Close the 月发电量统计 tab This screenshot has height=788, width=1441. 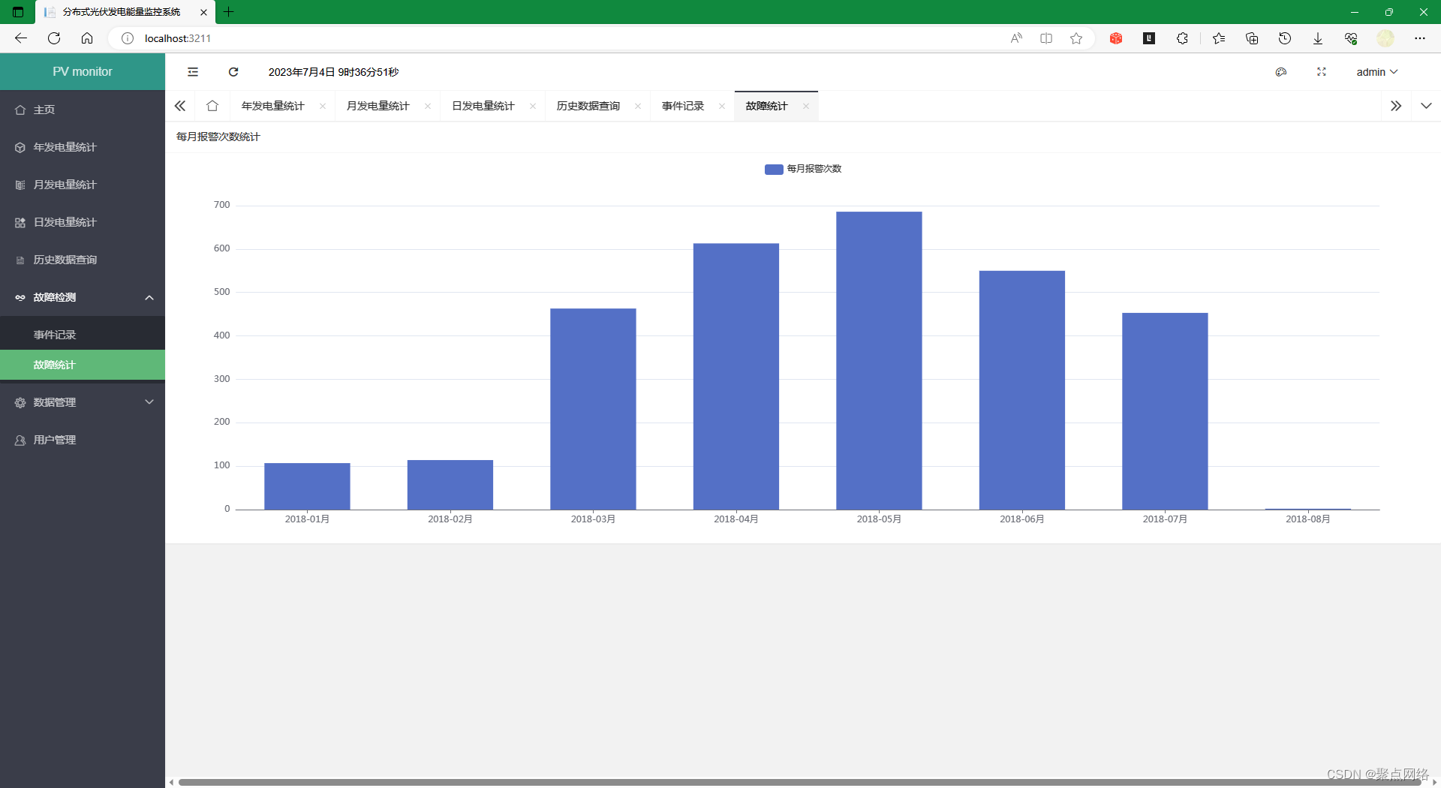point(428,106)
